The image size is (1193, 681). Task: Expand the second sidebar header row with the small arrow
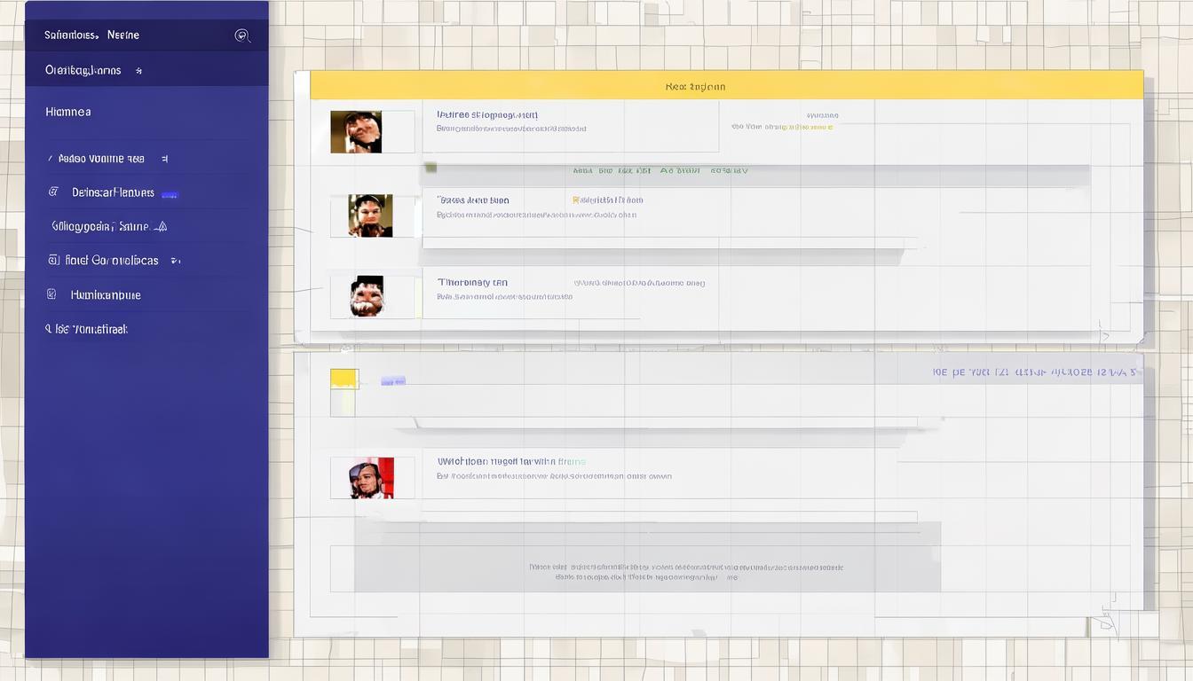[x=138, y=71]
